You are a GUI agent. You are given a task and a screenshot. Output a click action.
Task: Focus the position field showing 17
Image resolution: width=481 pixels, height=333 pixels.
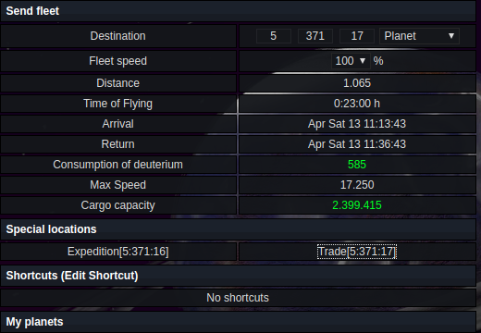(x=357, y=36)
